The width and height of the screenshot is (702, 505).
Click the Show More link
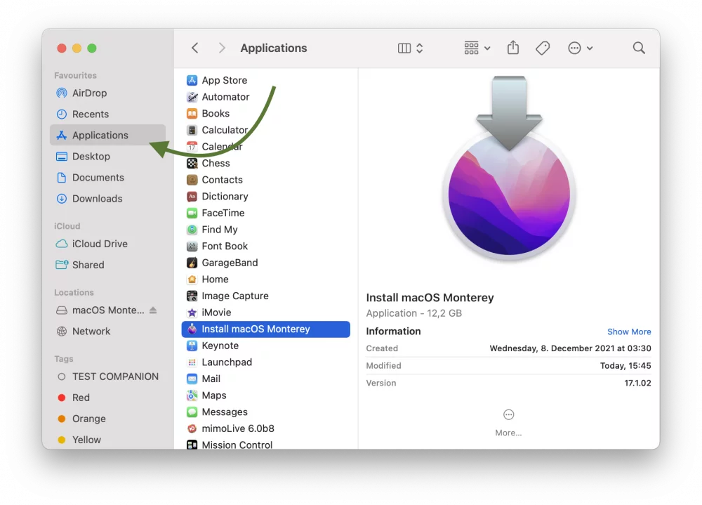(x=629, y=332)
